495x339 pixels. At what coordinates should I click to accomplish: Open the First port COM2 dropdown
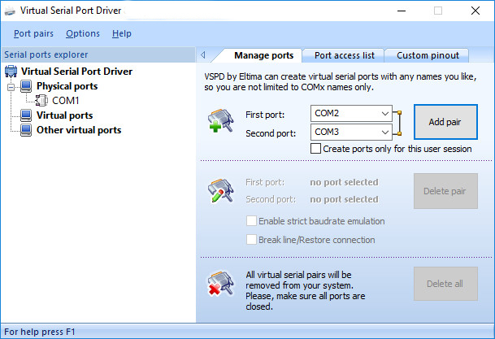pos(351,113)
